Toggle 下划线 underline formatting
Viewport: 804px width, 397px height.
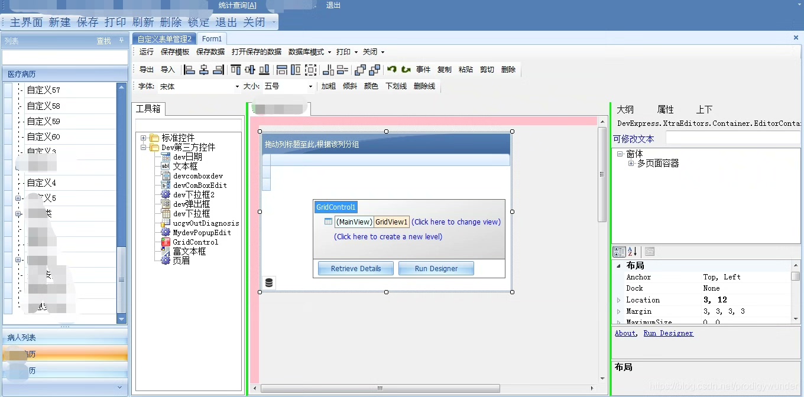tap(396, 86)
